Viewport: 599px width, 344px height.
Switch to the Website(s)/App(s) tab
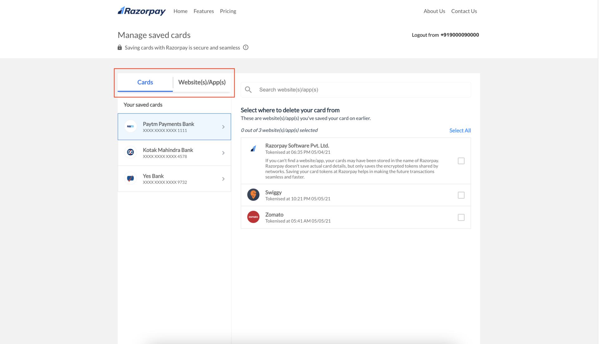202,82
